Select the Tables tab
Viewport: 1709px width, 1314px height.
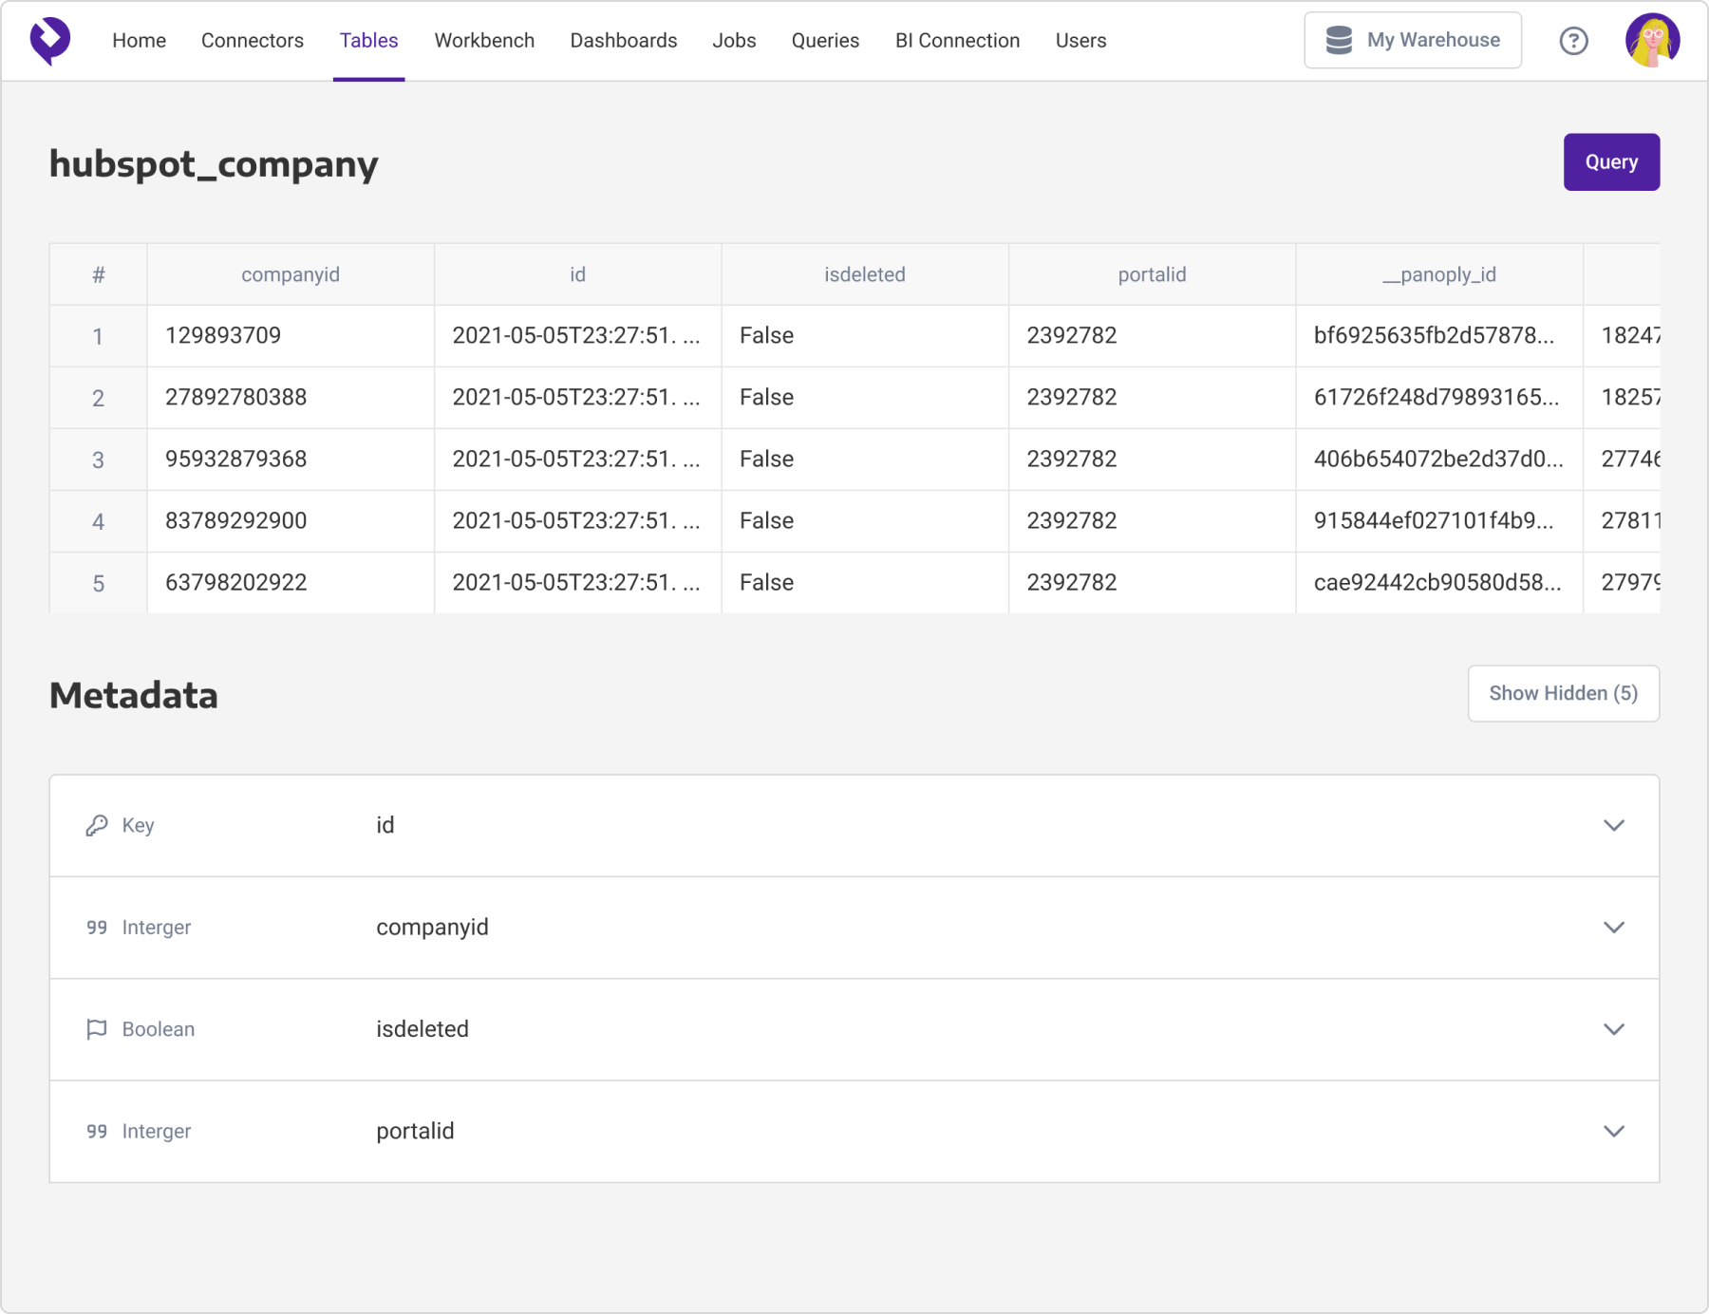[x=369, y=41]
